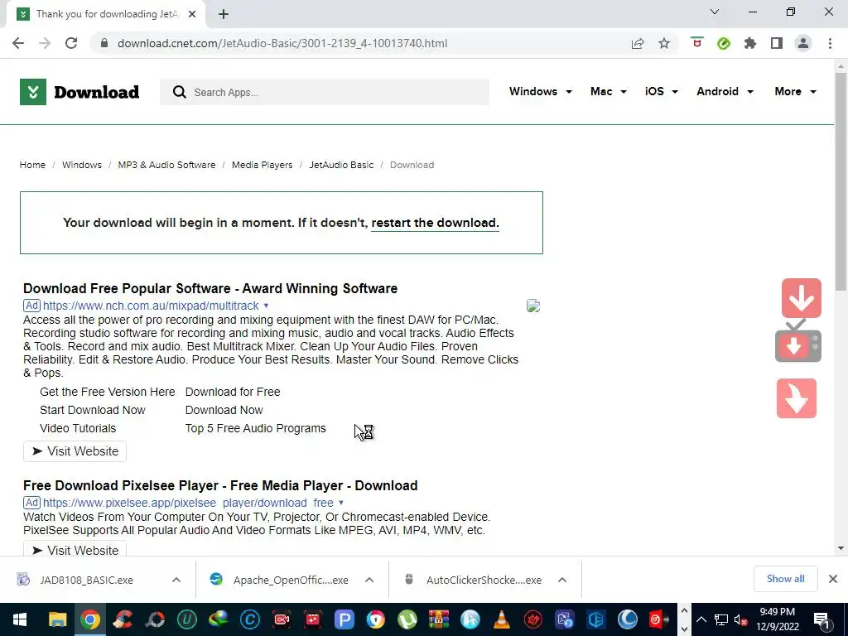Click Video Tutorials ad link
The width and height of the screenshot is (848, 636).
78,428
